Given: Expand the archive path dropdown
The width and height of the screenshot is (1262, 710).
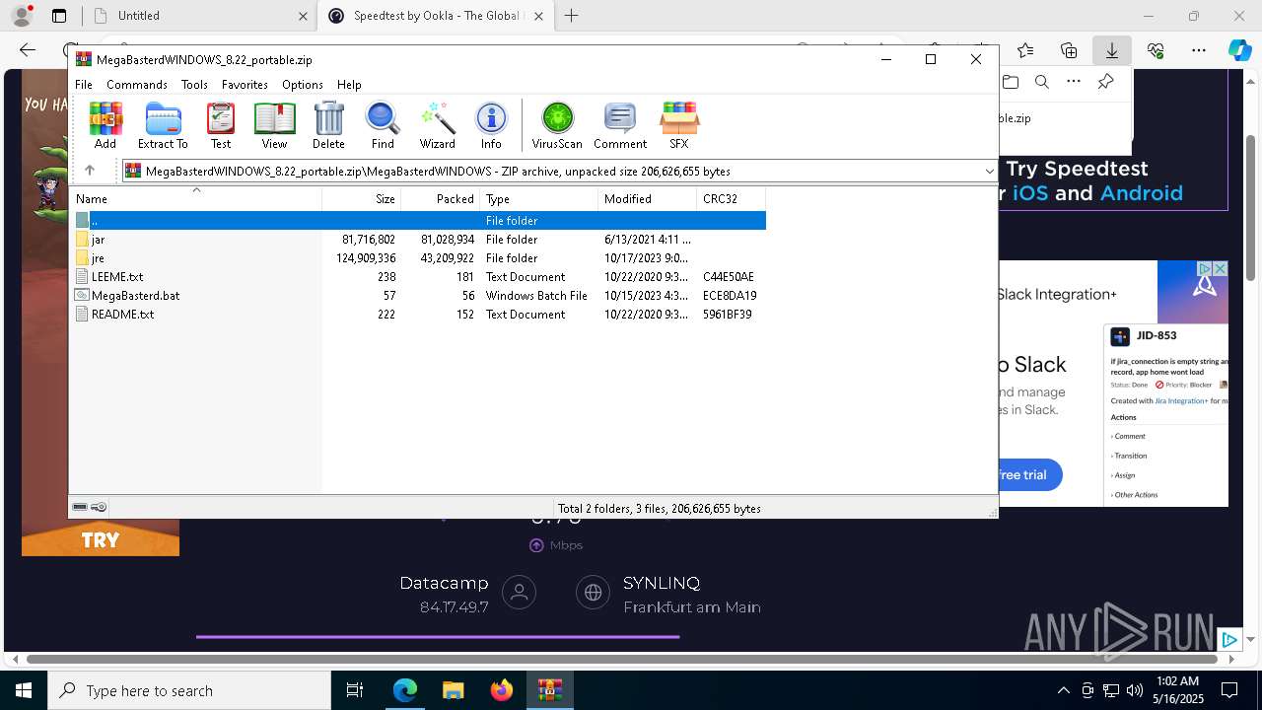Looking at the screenshot, I should point(989,172).
